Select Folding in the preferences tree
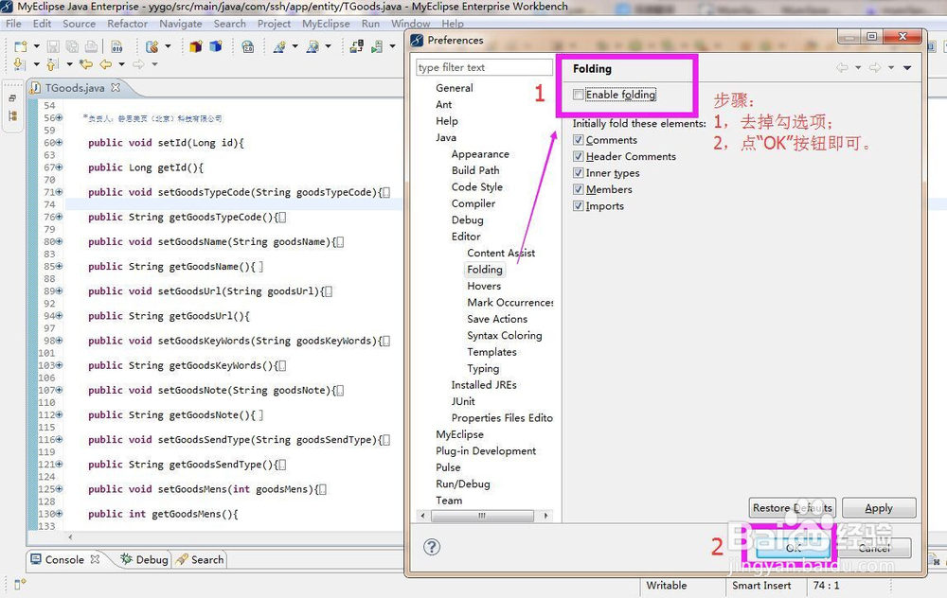The height and width of the screenshot is (598, 947). click(484, 269)
